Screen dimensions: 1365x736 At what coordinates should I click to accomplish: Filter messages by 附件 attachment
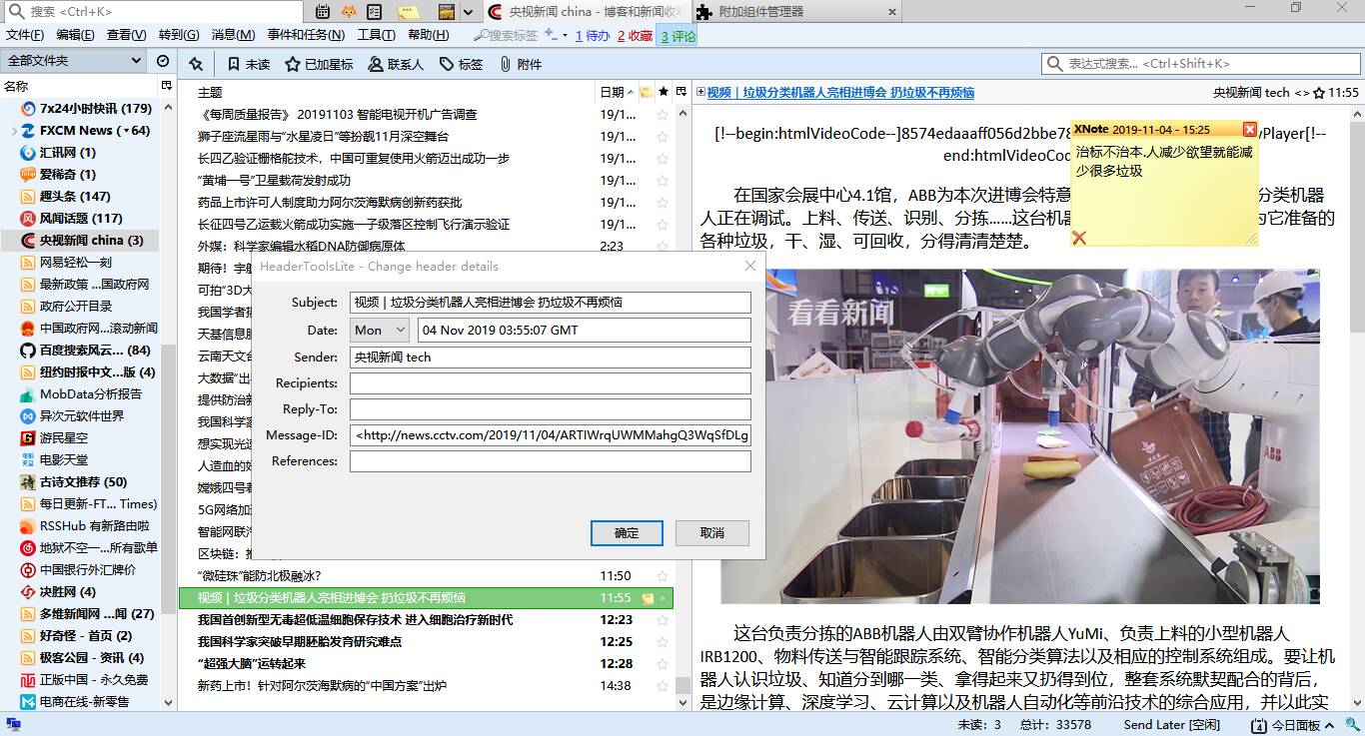[x=520, y=64]
